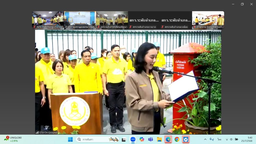Switch to the Microsoft Edge window
This screenshot has height=144, width=256.
(x=168, y=139)
